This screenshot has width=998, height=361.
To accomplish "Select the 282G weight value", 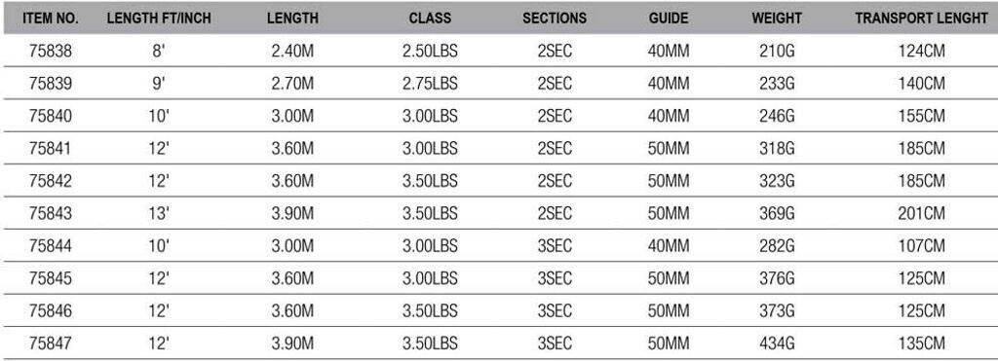I will [x=777, y=246].
